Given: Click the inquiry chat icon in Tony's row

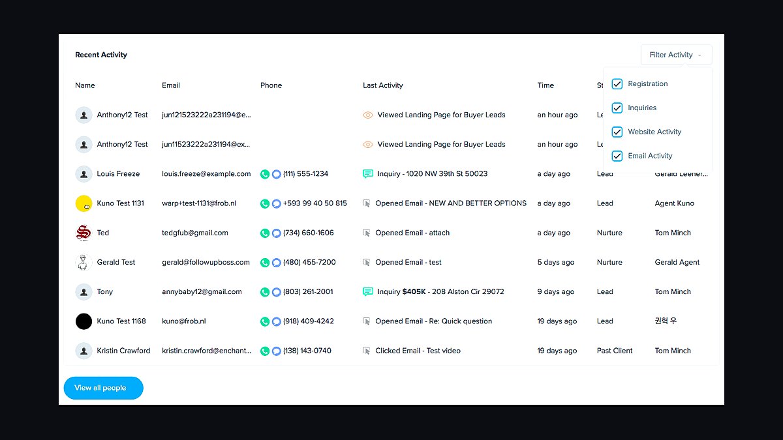Looking at the screenshot, I should (x=368, y=292).
